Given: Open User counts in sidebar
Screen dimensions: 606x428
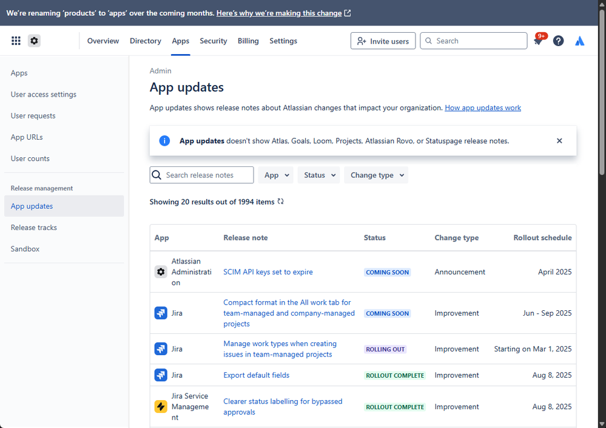Looking at the screenshot, I should click(x=30, y=158).
